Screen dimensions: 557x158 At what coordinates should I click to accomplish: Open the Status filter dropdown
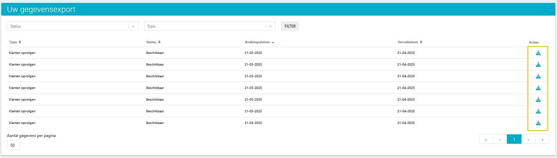pos(73,26)
